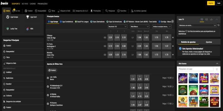Switch to the Apostas tab in bet slip
This screenshot has height=111, width=223.
(x=209, y=42)
